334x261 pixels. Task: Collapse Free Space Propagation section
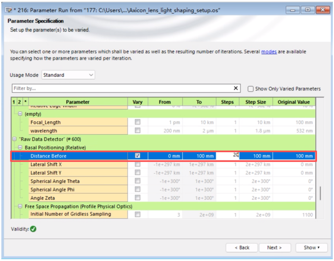(x=20, y=206)
